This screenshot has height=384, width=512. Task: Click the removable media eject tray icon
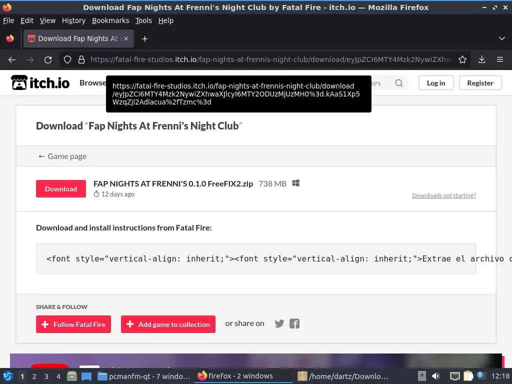coord(422,376)
